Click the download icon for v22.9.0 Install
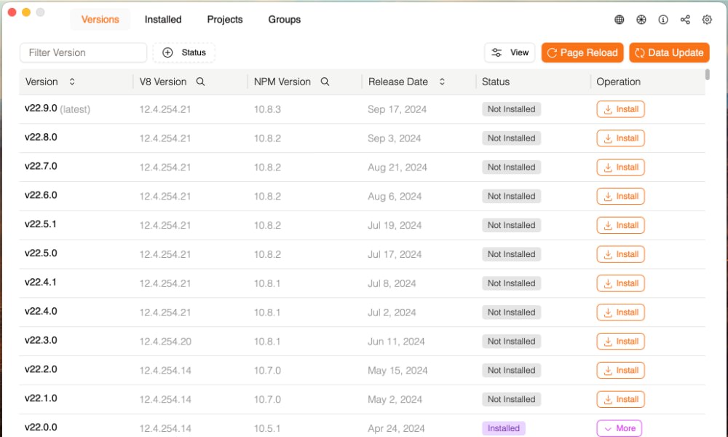The width and height of the screenshot is (728, 437). pyautogui.click(x=607, y=109)
